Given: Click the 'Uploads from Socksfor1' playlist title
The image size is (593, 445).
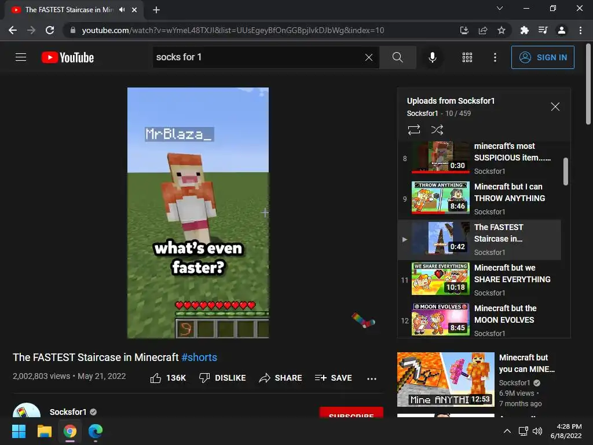Looking at the screenshot, I should (451, 101).
